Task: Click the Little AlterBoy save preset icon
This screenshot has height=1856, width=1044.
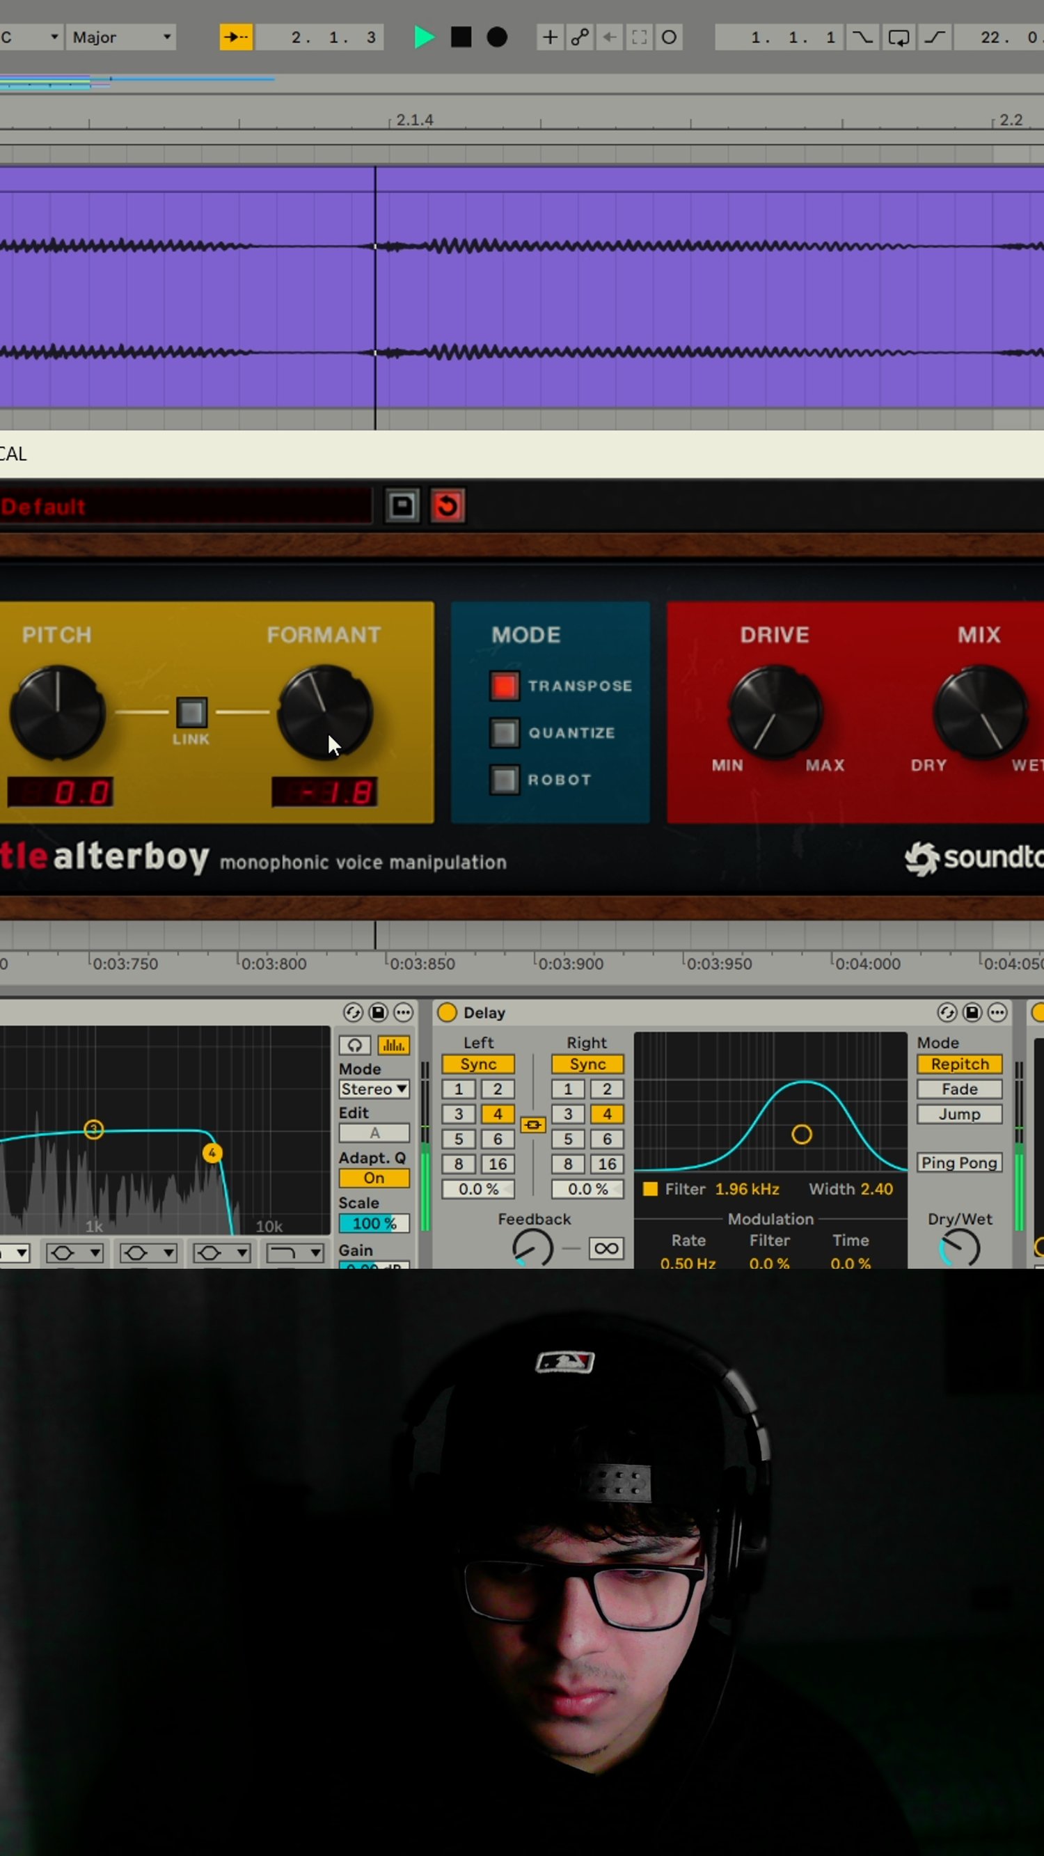Action: [x=402, y=506]
